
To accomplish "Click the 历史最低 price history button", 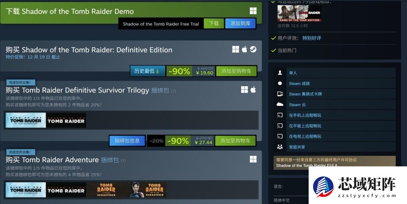I will click(147, 71).
